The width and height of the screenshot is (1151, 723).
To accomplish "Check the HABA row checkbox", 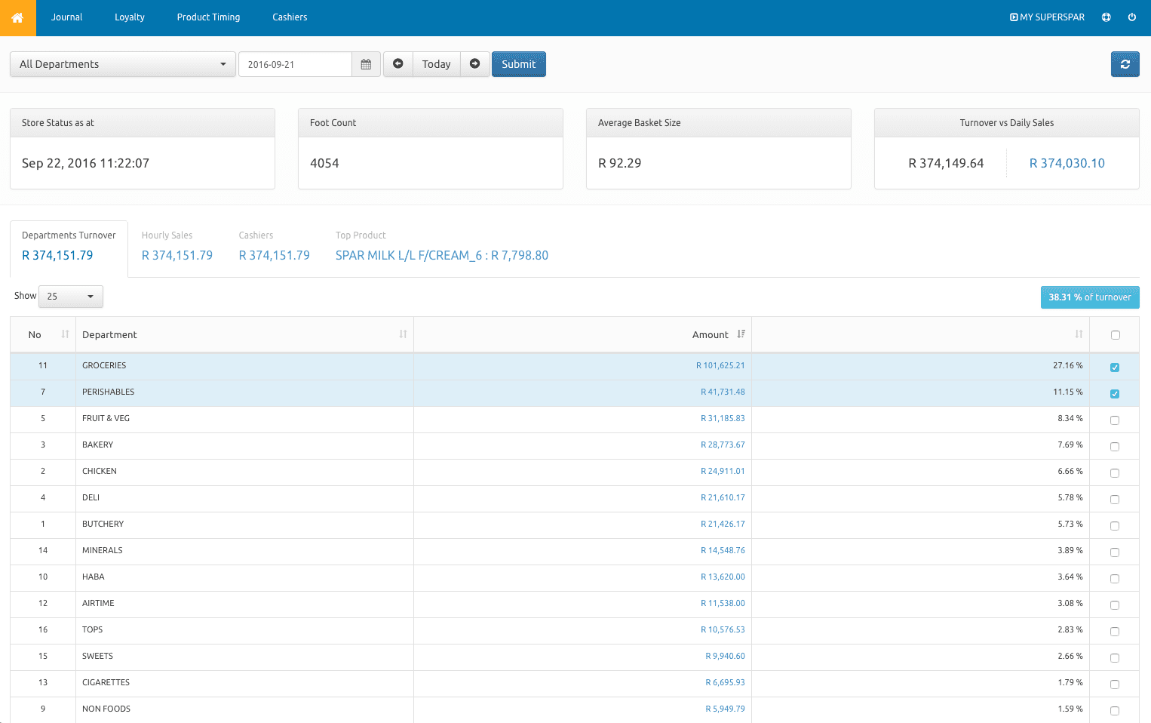I will point(1115,579).
